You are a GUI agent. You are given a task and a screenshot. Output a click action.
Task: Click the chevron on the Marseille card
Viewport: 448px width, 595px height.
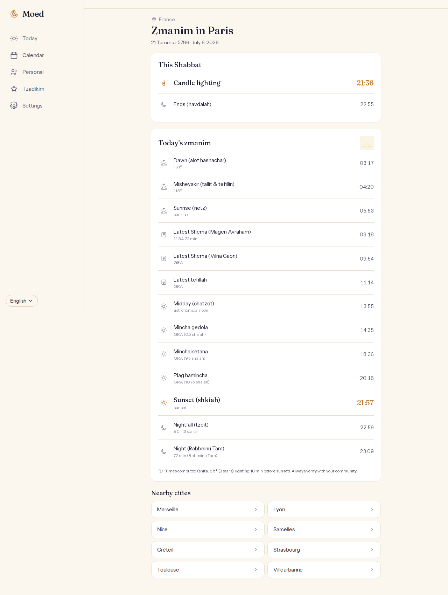[x=256, y=510]
